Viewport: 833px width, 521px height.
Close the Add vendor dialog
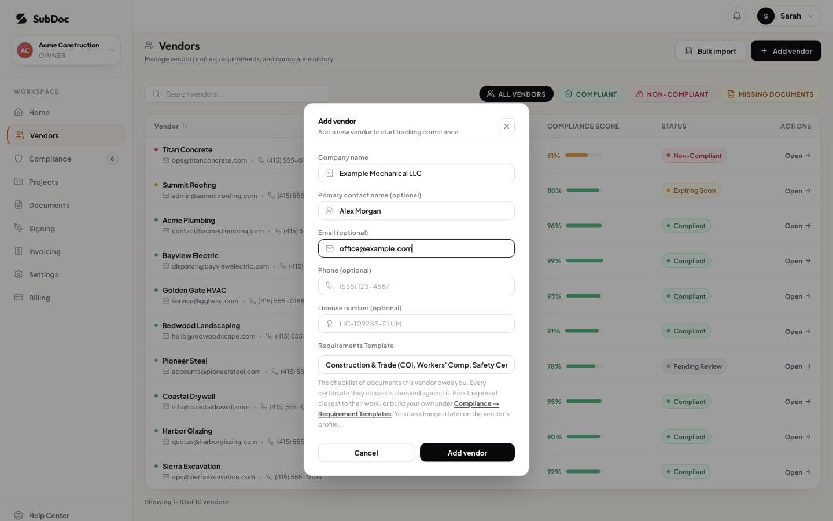(507, 126)
